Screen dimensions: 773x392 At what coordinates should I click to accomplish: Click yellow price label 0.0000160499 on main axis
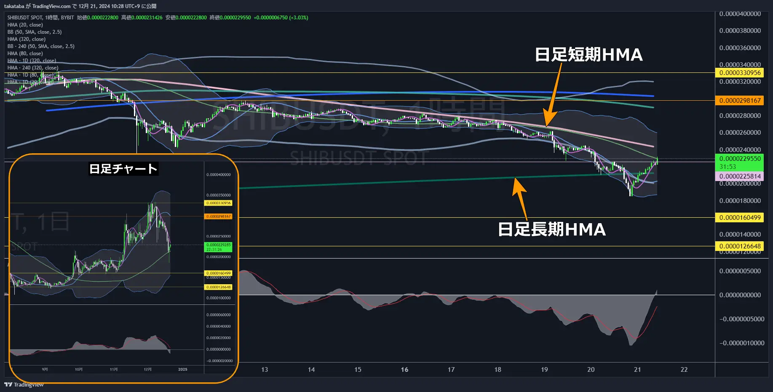[740, 218]
